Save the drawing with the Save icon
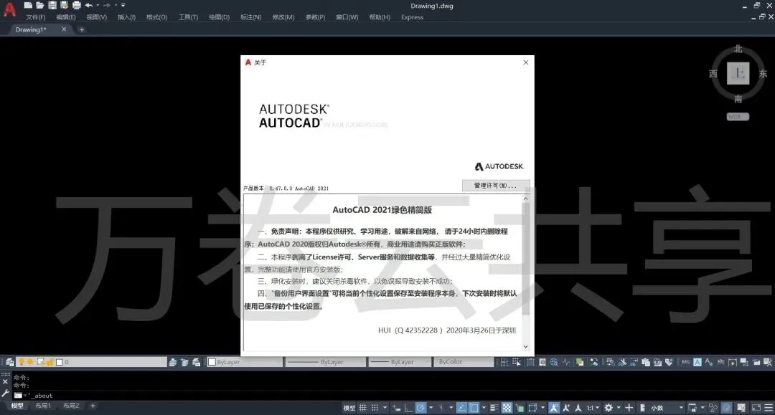The width and height of the screenshot is (775, 415). tap(52, 6)
